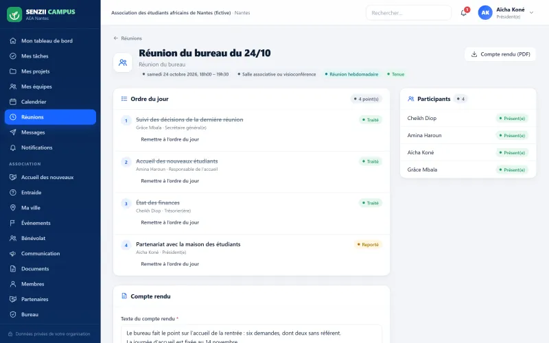Viewport: 549px width, 343px height.
Task: Open notifications bell in top header
Action: pyautogui.click(x=464, y=13)
